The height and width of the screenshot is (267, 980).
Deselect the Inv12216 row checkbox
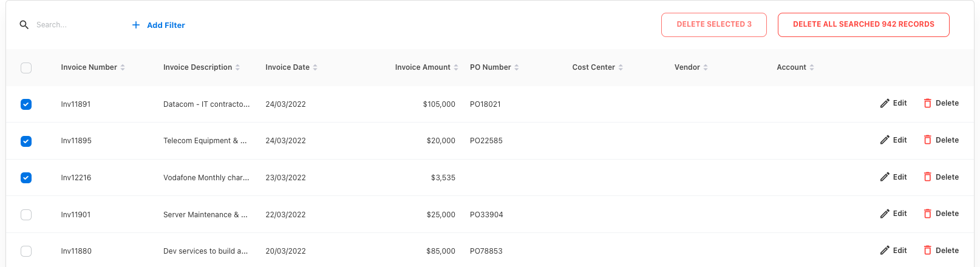[x=26, y=178]
